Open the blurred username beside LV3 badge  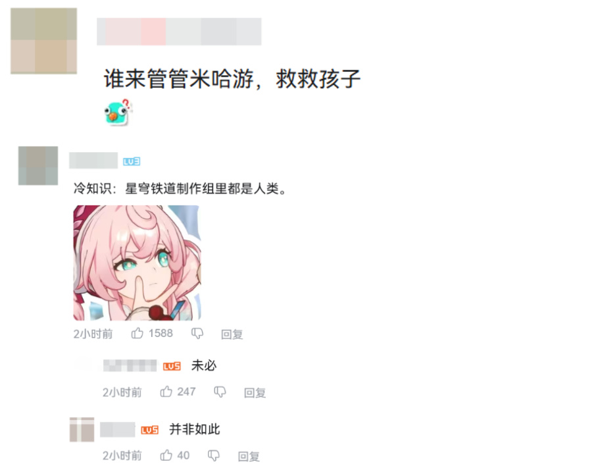(93, 160)
